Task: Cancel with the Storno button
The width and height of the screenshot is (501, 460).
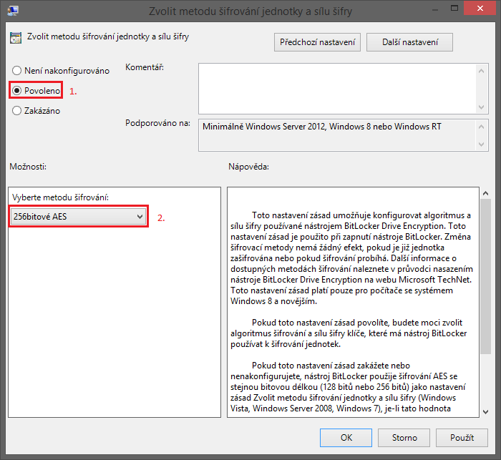Action: [x=404, y=438]
